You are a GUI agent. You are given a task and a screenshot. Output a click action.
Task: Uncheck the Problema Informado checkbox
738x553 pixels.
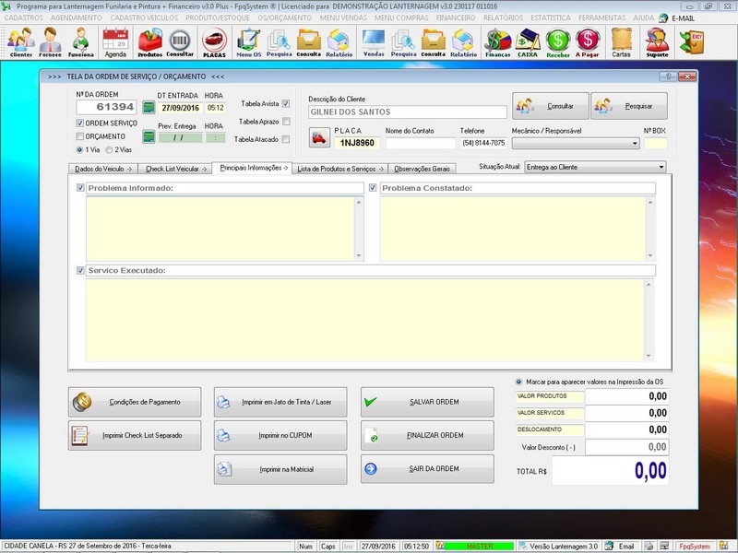click(81, 188)
